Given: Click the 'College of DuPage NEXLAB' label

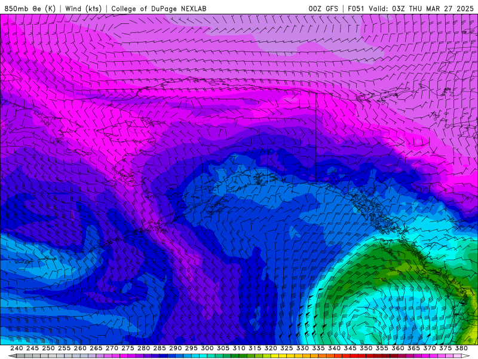Looking at the screenshot, I should (159, 8).
